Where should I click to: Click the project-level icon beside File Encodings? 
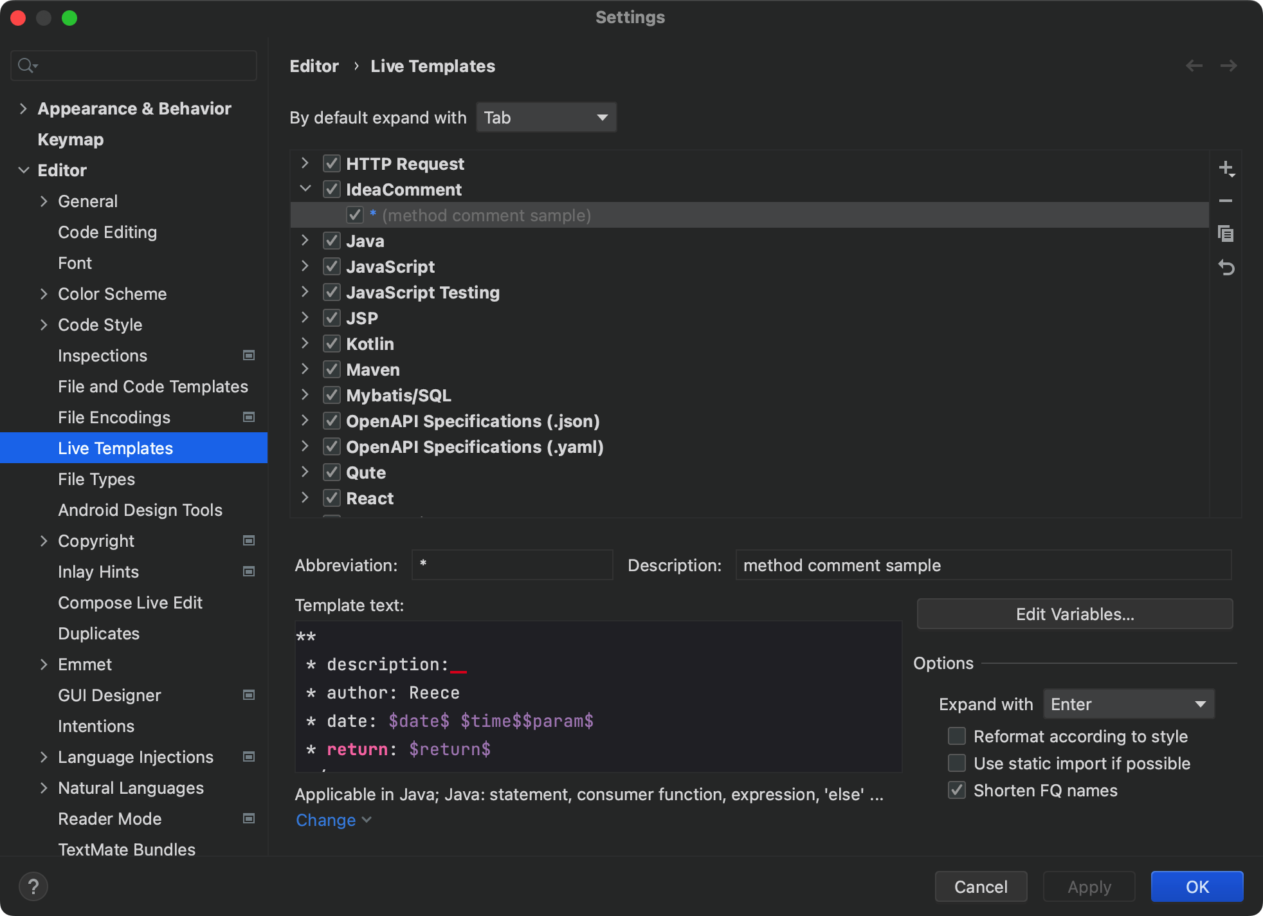tap(249, 417)
